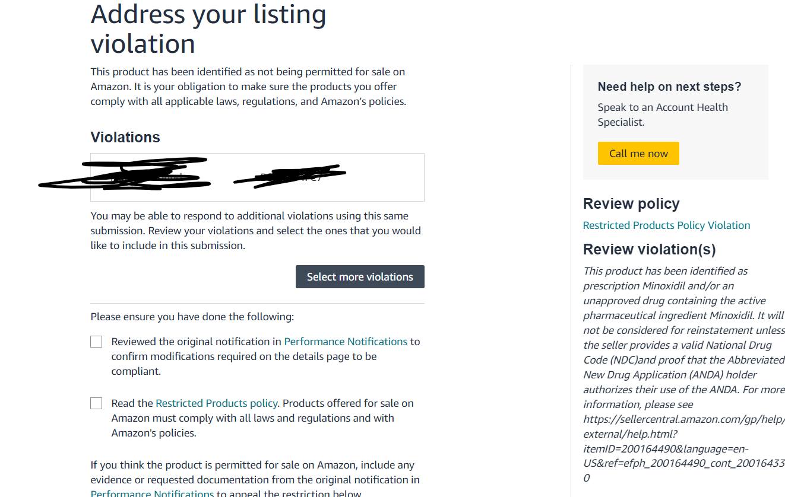Open Performance Notifications link in the appeal paragraph
The image size is (785, 497).
click(152, 493)
